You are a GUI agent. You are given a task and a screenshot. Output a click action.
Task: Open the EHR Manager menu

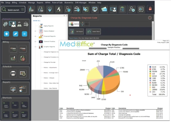pyautogui.click(x=81, y=3)
